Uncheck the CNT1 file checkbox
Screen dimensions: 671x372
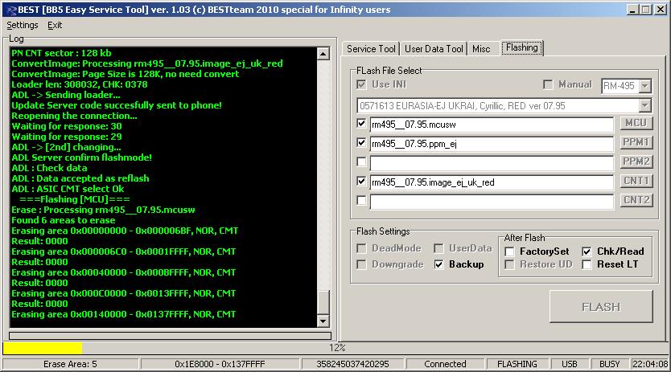pyautogui.click(x=361, y=182)
